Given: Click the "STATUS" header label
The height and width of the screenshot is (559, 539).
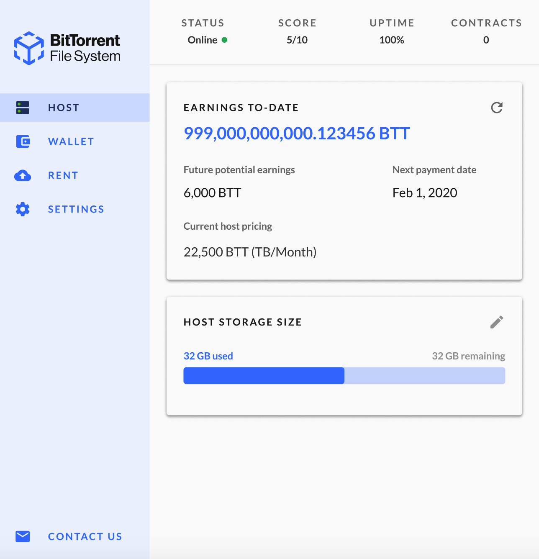Looking at the screenshot, I should coord(203,23).
